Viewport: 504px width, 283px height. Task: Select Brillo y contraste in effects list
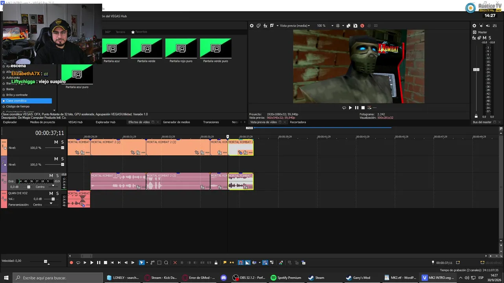click(17, 95)
